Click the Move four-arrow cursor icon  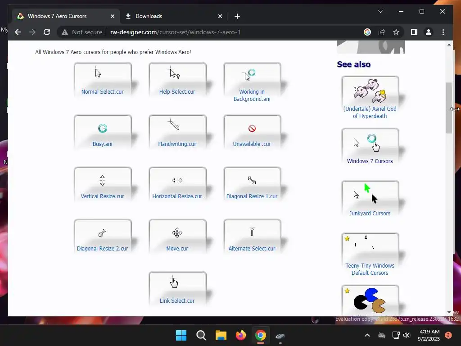[177, 233]
